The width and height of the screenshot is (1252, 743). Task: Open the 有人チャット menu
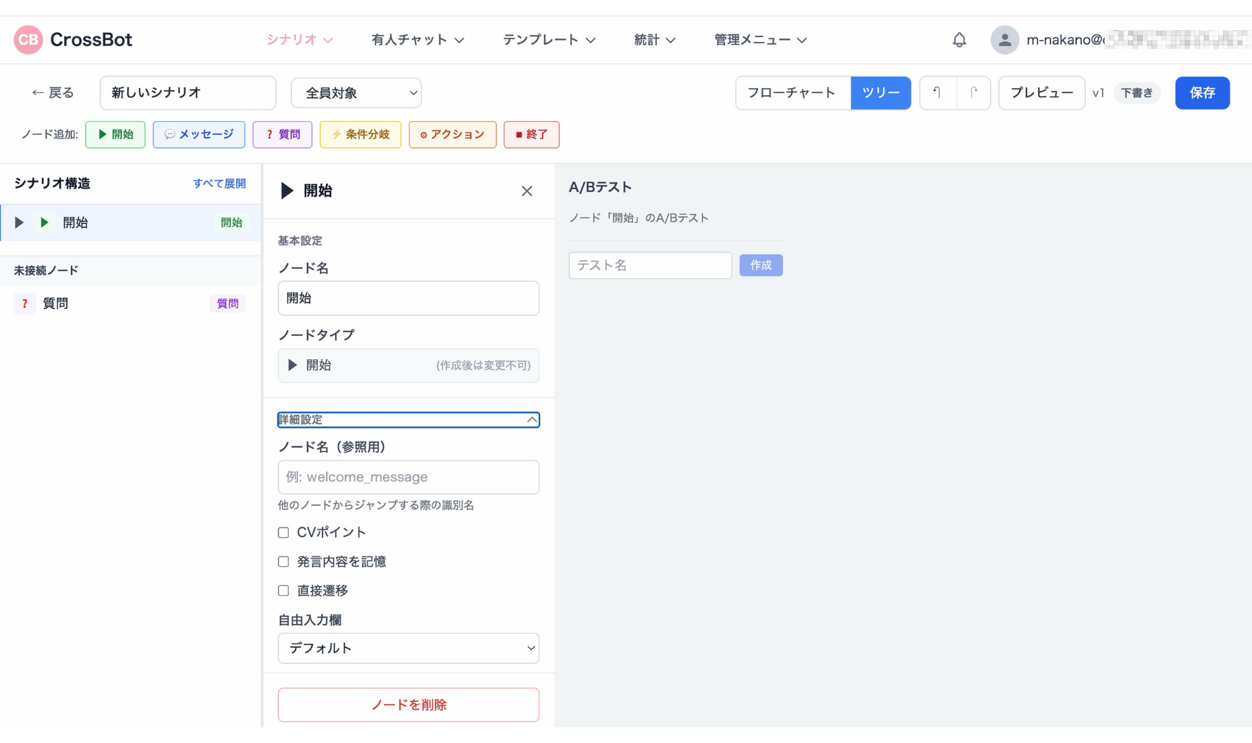tap(418, 40)
